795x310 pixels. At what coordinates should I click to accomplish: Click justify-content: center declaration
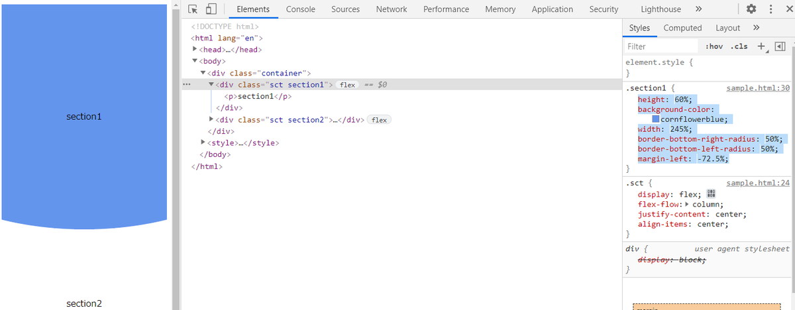point(692,214)
